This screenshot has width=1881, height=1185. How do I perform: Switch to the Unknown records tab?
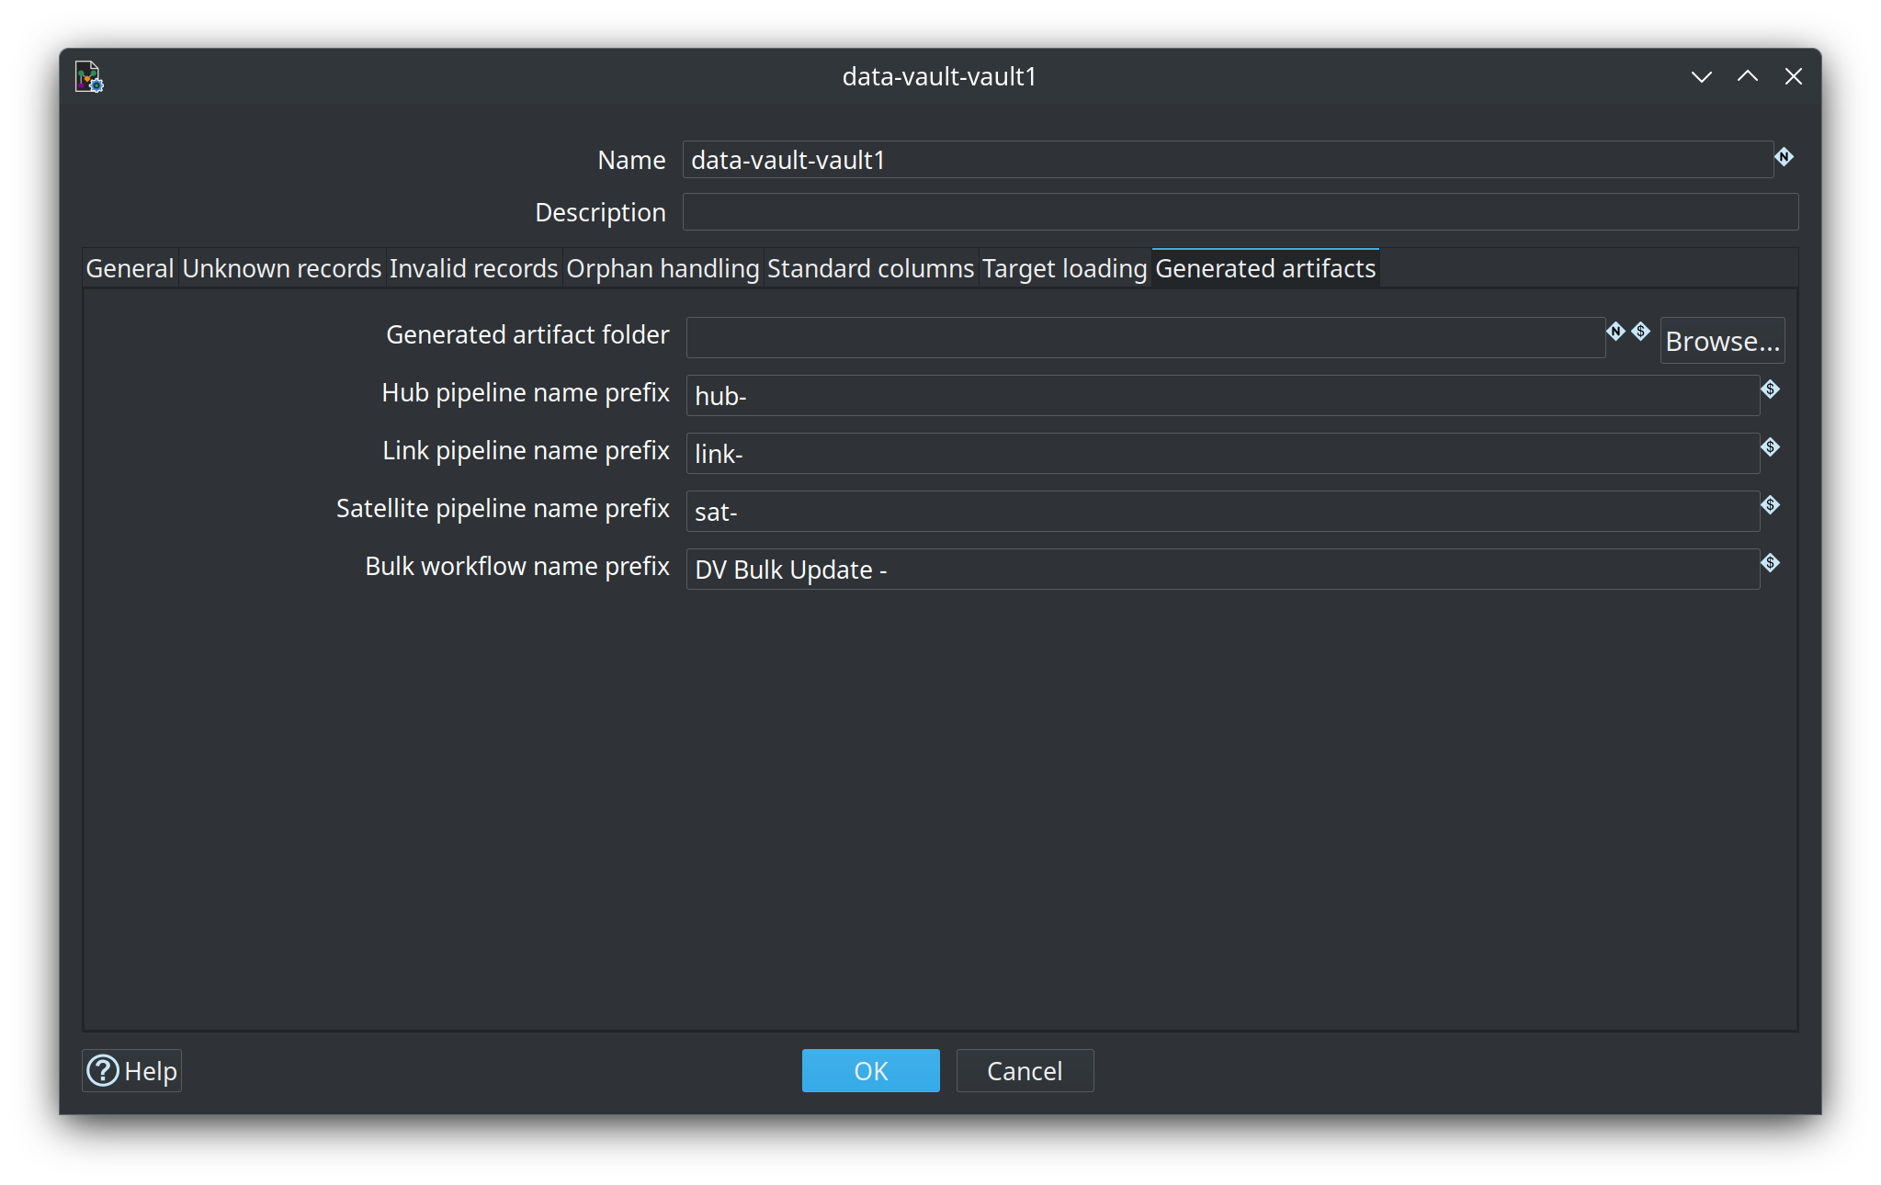coord(282,268)
